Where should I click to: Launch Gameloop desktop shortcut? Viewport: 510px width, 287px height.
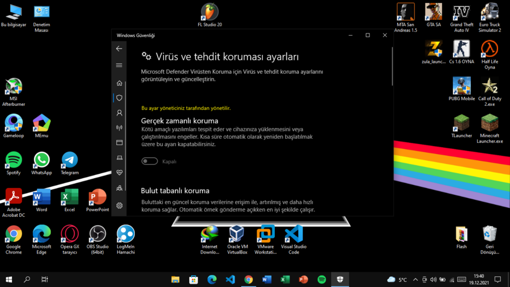click(x=14, y=126)
